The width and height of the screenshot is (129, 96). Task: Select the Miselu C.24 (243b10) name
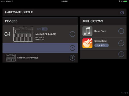pyautogui.click(x=46, y=34)
